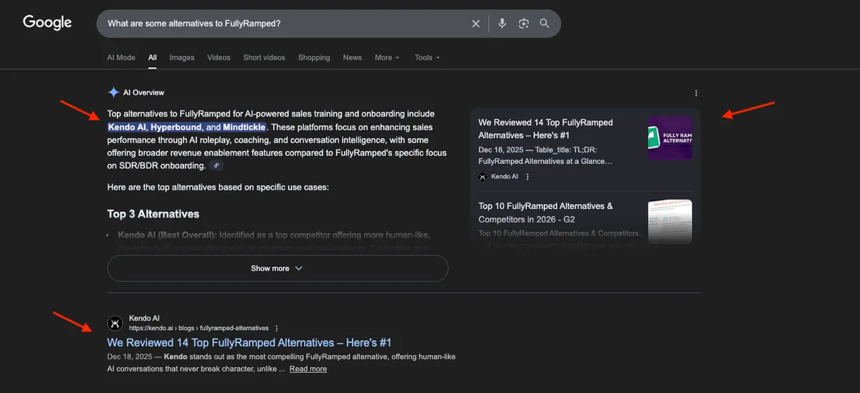Switch to AI Mode tab

pyautogui.click(x=121, y=57)
